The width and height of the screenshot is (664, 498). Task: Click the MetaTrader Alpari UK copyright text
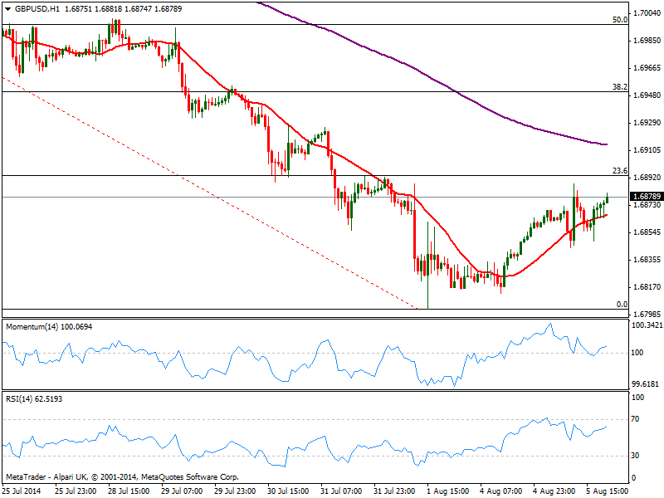tap(122, 477)
